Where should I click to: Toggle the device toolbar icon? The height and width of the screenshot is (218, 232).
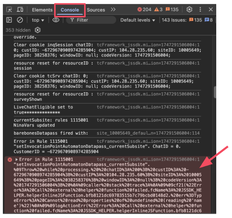coord(20,10)
